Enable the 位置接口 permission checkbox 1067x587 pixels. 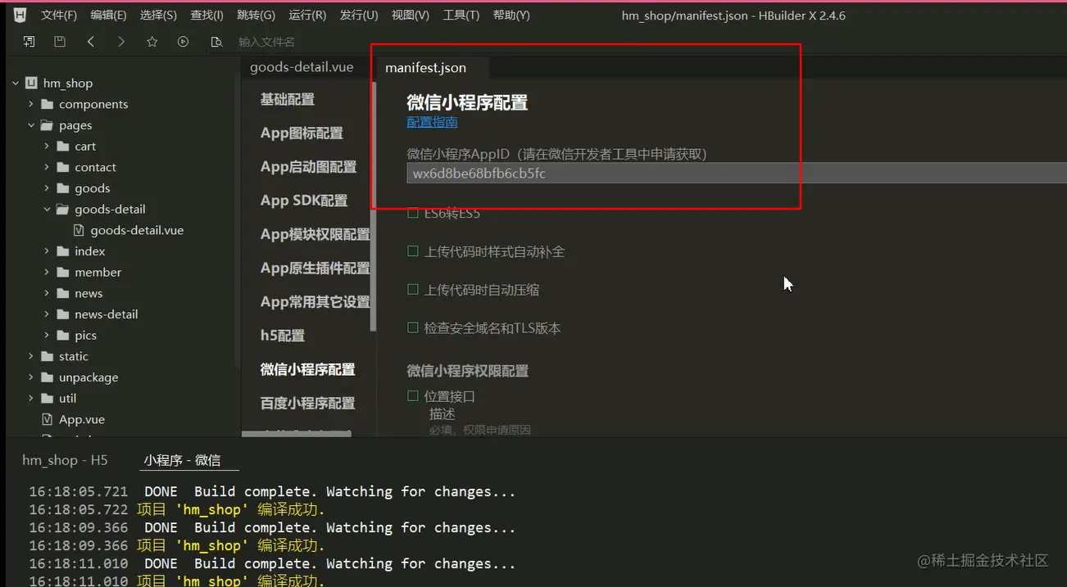click(413, 396)
